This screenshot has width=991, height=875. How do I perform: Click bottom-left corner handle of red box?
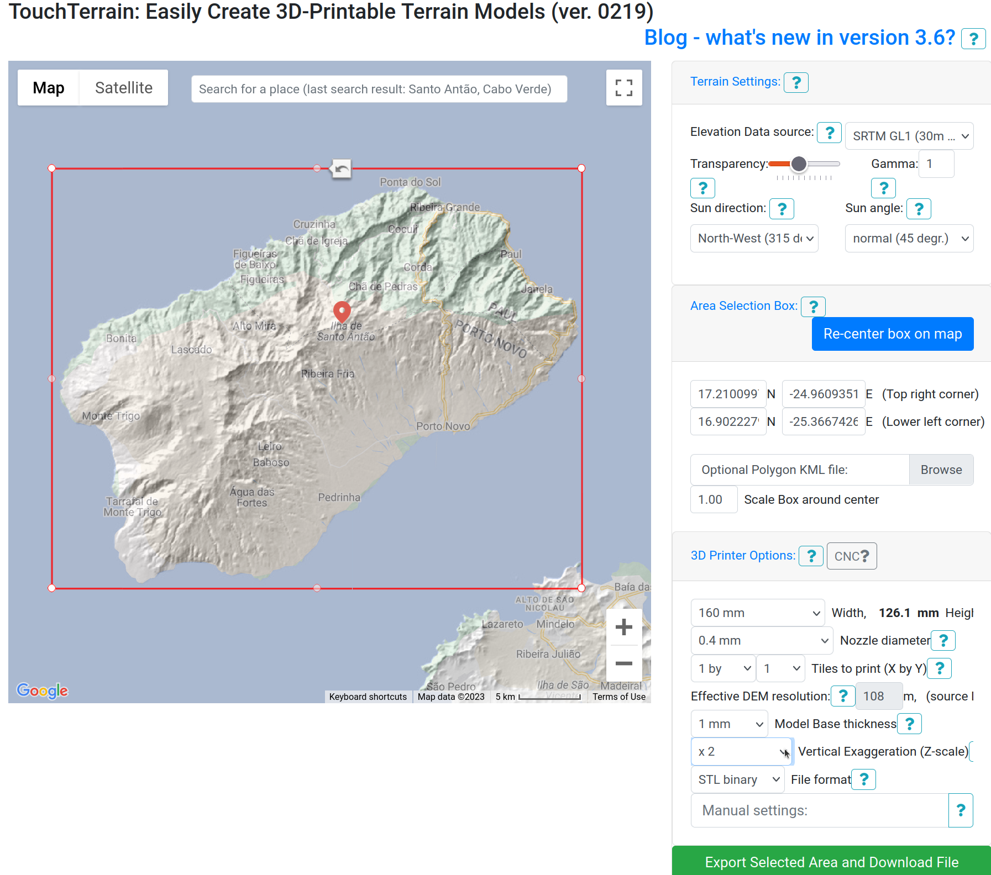(52, 588)
